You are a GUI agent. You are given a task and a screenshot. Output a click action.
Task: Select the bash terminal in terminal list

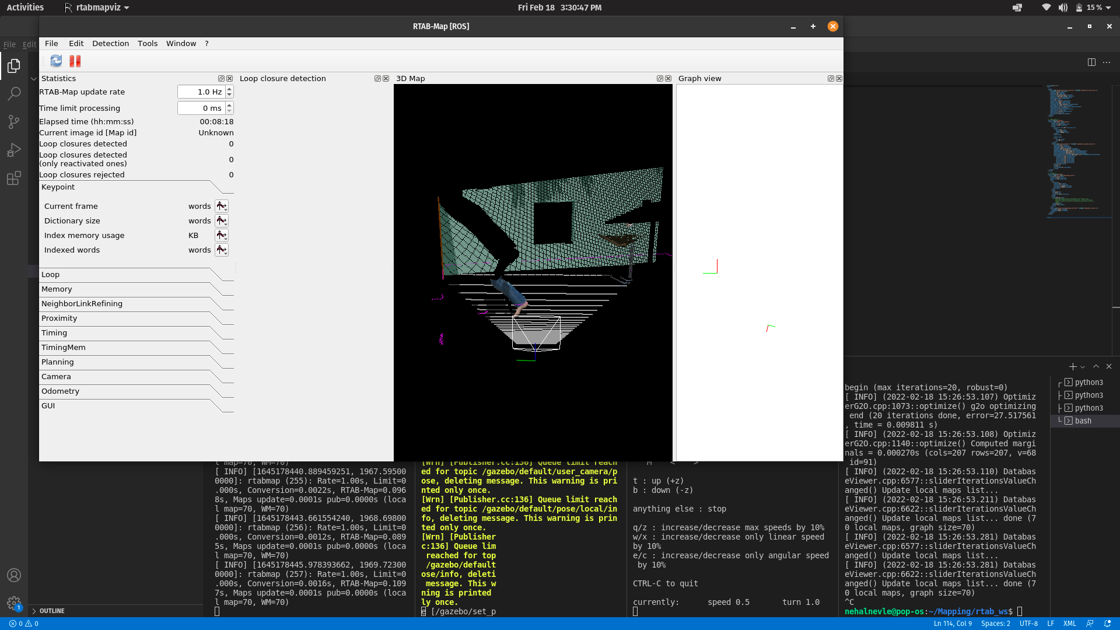click(1083, 421)
